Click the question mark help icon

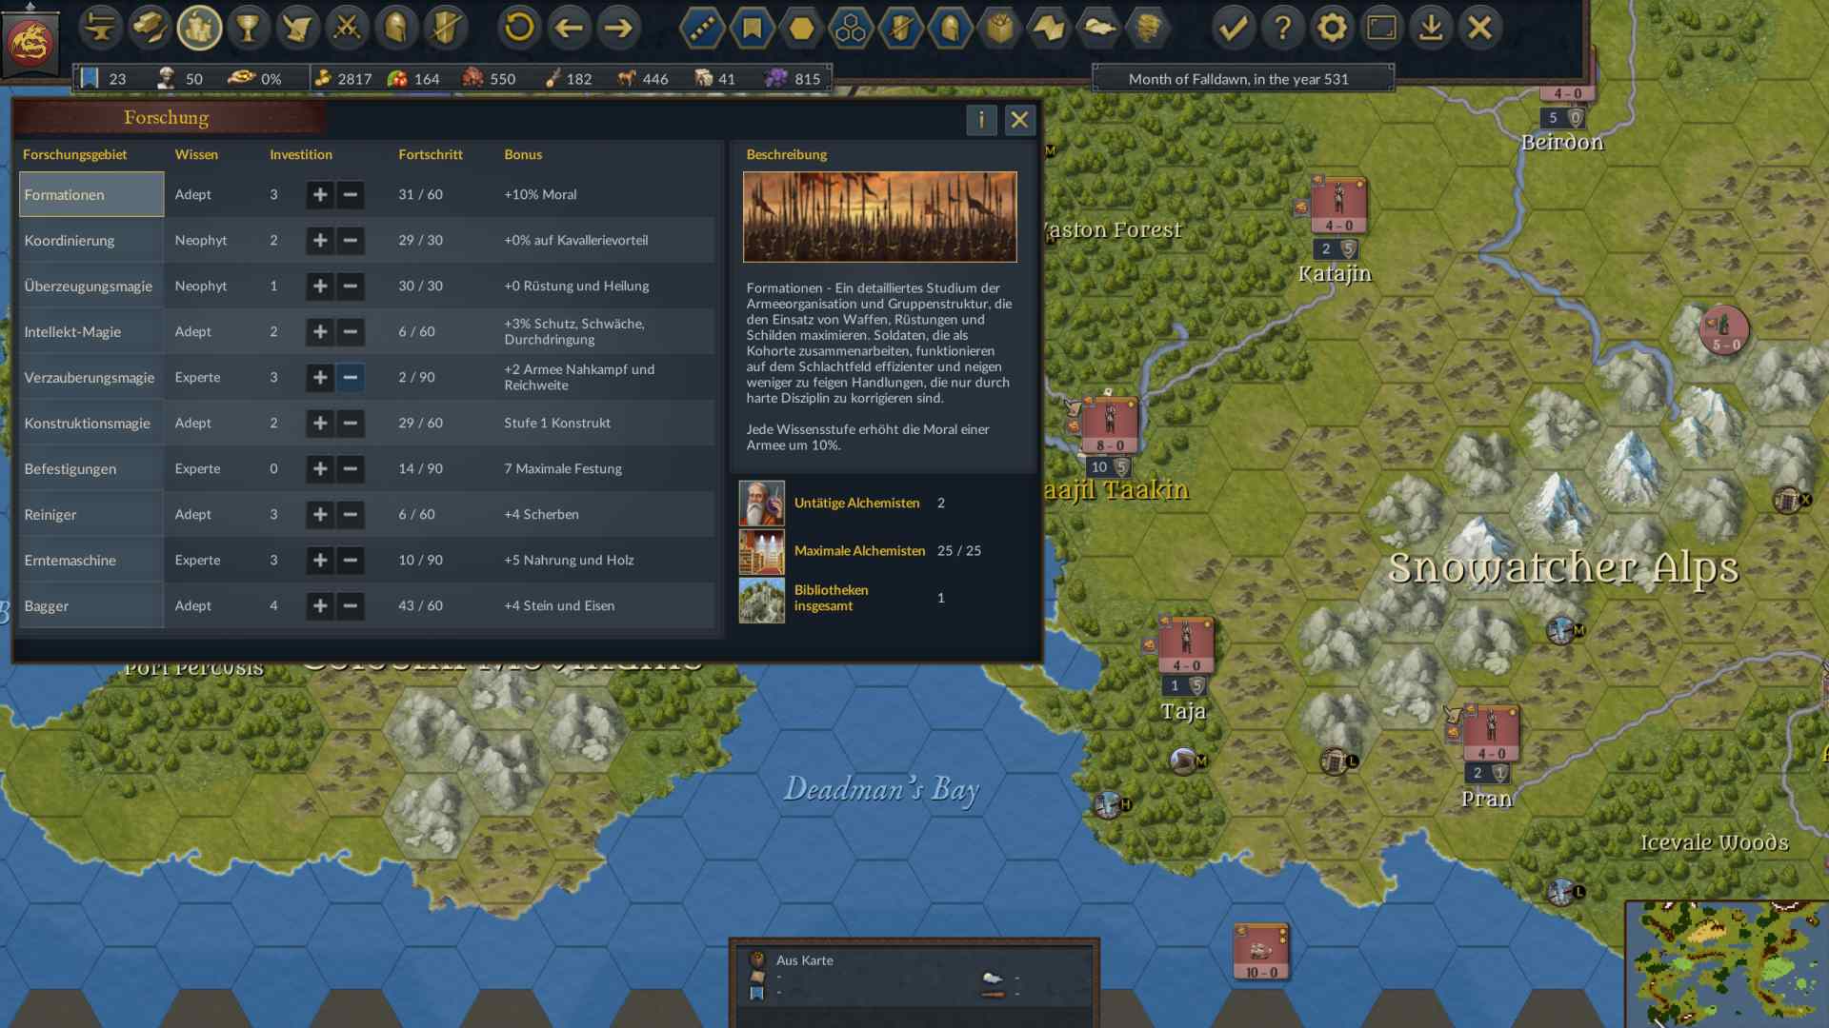[x=1283, y=28]
